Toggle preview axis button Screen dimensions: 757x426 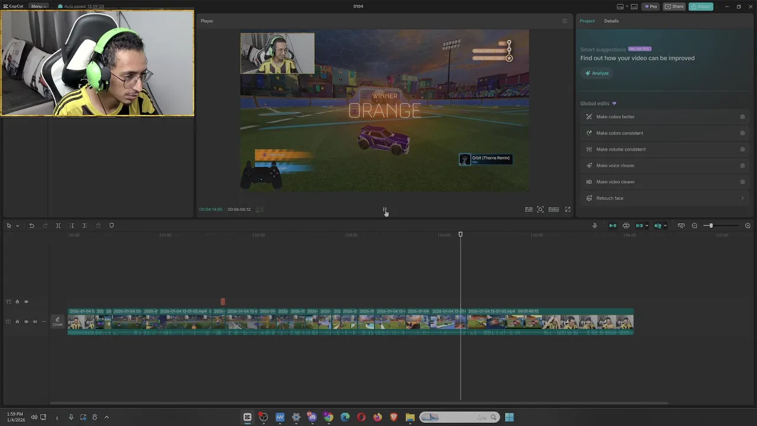658,225
